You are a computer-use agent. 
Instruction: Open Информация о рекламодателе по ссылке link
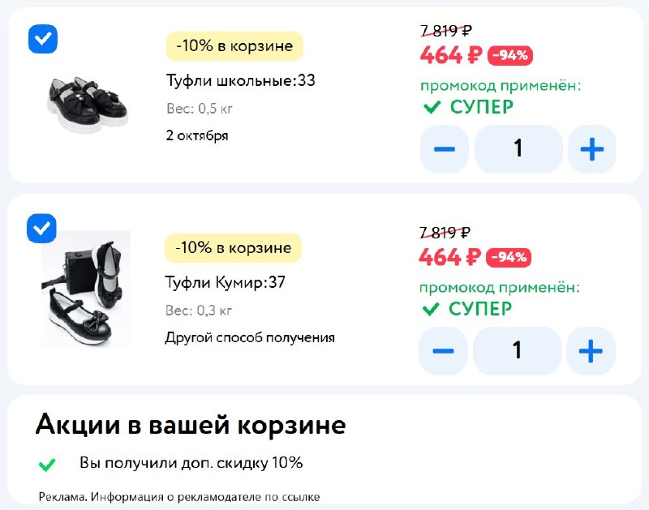pos(205,497)
